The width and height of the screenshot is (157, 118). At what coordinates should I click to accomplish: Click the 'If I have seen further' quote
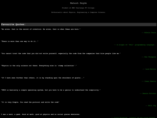(42, 78)
